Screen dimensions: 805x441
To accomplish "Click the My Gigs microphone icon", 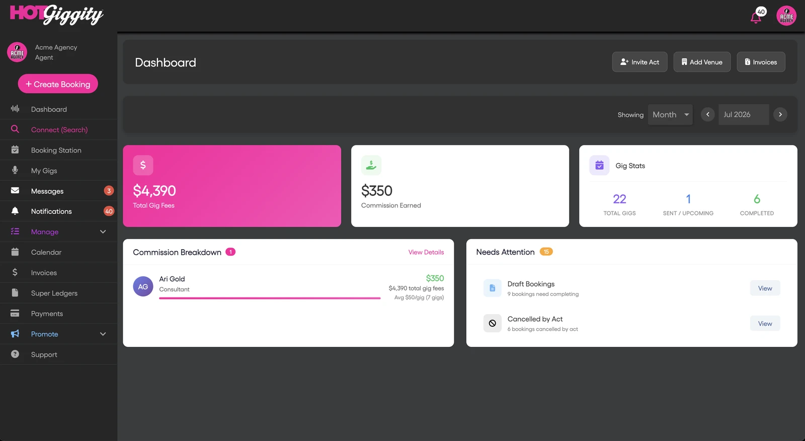I will 15,170.
